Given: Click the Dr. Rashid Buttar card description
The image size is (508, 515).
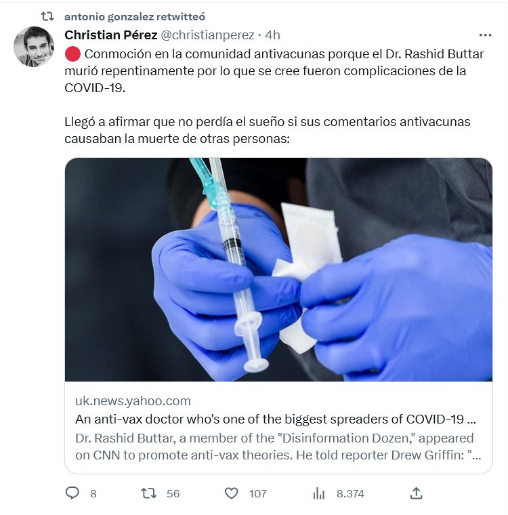Looking at the screenshot, I should [274, 447].
